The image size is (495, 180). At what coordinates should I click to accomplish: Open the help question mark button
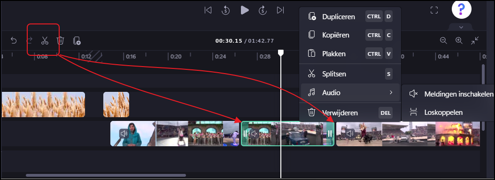click(x=462, y=9)
